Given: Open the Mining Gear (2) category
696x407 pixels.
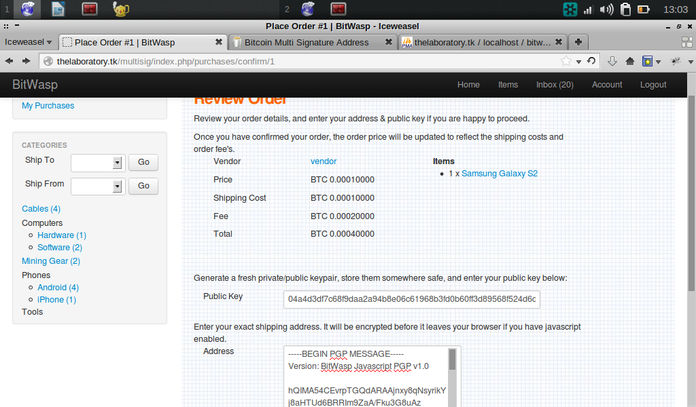Looking at the screenshot, I should click(x=51, y=261).
